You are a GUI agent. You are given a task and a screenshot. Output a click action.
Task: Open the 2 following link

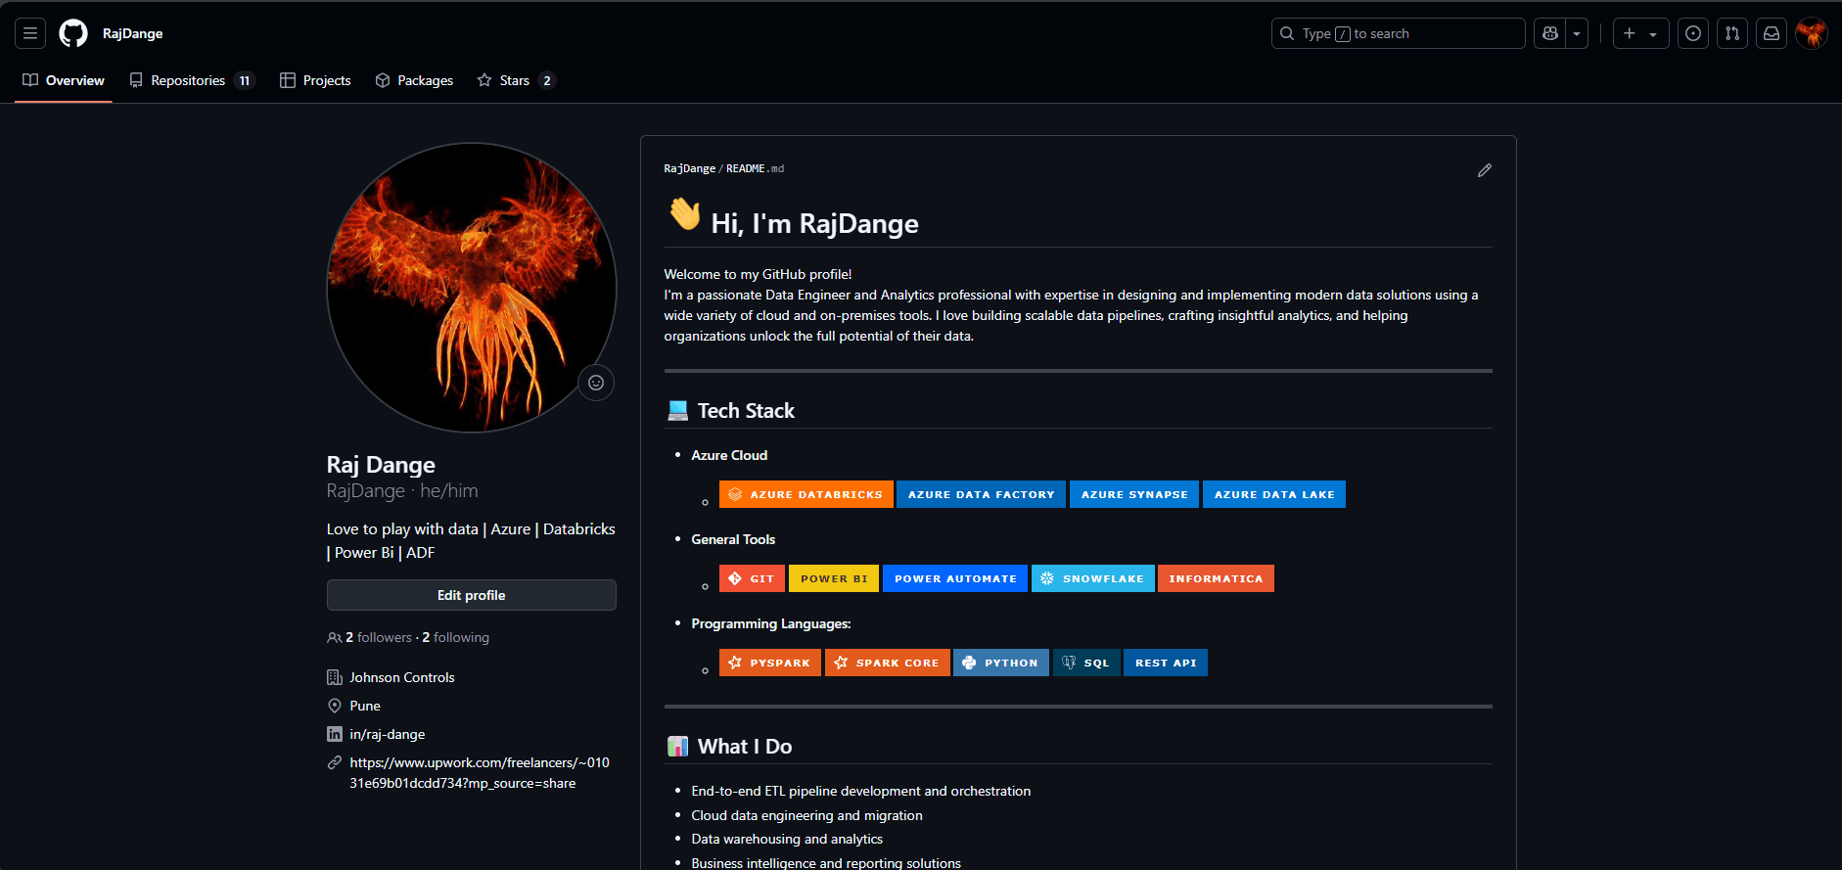455,637
